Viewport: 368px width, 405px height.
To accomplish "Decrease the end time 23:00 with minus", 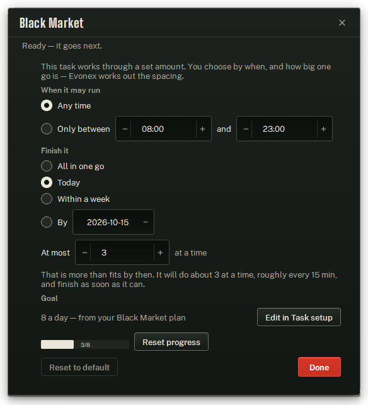I will coord(246,129).
